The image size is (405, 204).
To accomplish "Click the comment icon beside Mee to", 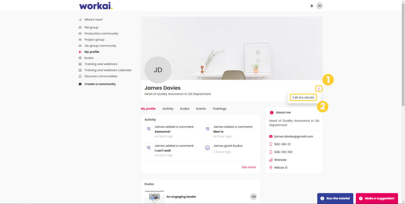I will (207, 129).
